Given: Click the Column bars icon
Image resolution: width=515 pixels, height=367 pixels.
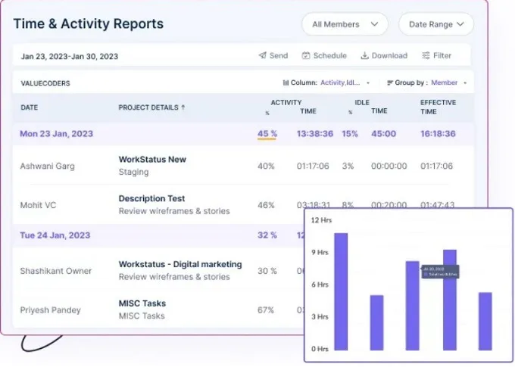Looking at the screenshot, I should pyautogui.click(x=286, y=82).
